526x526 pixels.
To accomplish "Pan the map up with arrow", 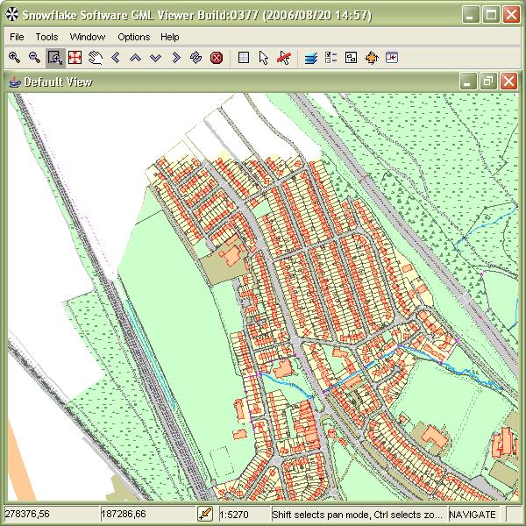I will coord(135,58).
